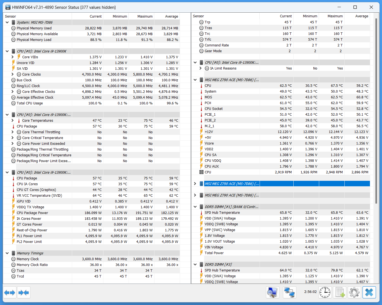Select the Bus Clock row
This screenshot has height=305, width=382.
[x=92, y=80]
